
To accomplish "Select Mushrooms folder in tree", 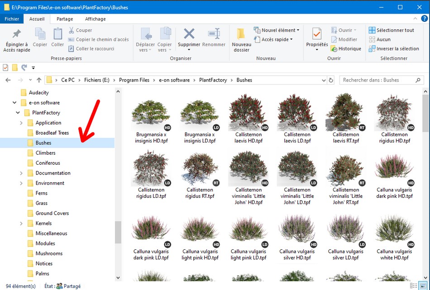I will pyautogui.click(x=49, y=253).
